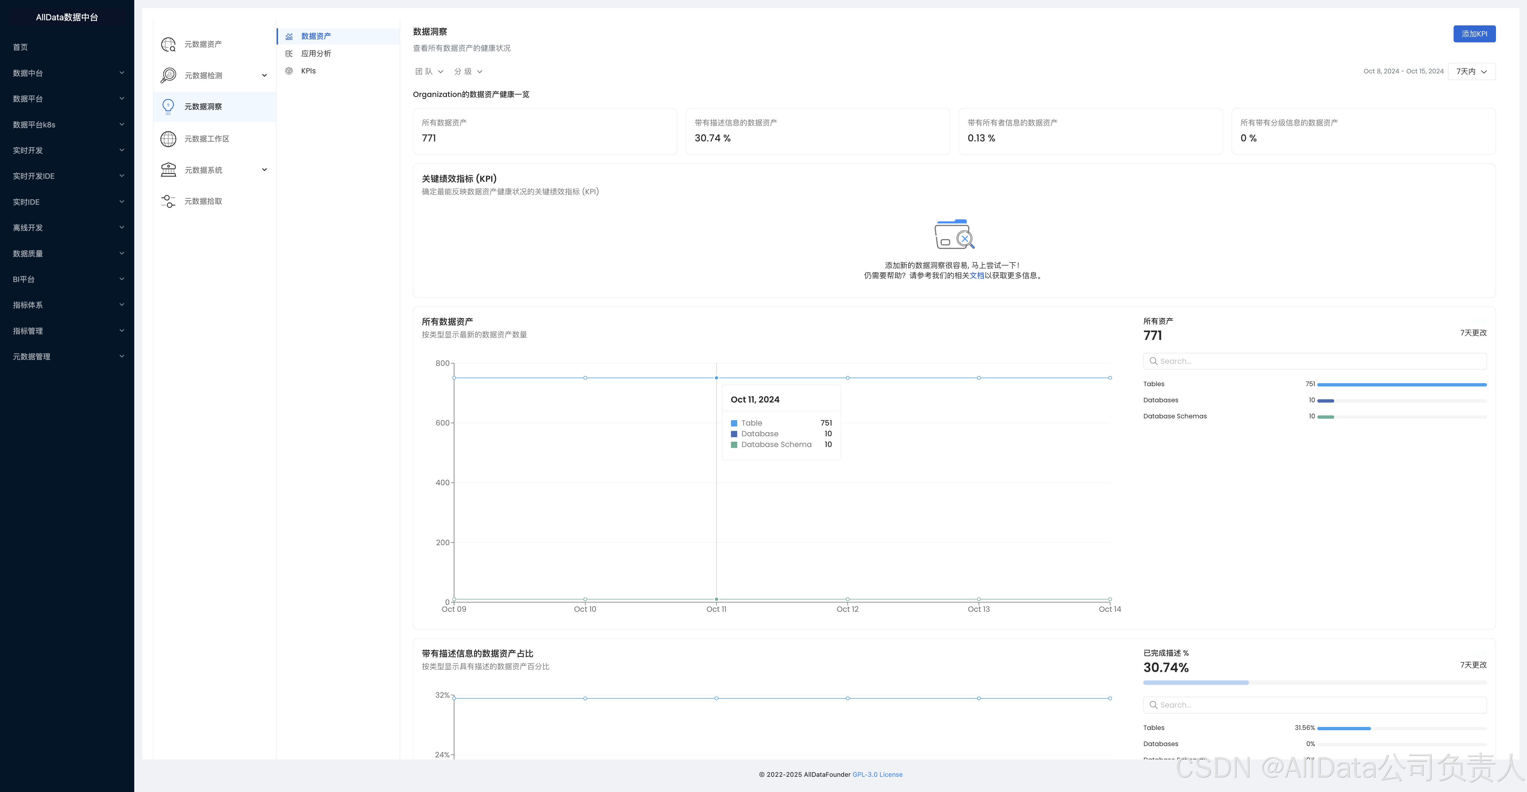The width and height of the screenshot is (1527, 792).
Task: Click the 应用分析 list icon
Action: [x=289, y=53]
